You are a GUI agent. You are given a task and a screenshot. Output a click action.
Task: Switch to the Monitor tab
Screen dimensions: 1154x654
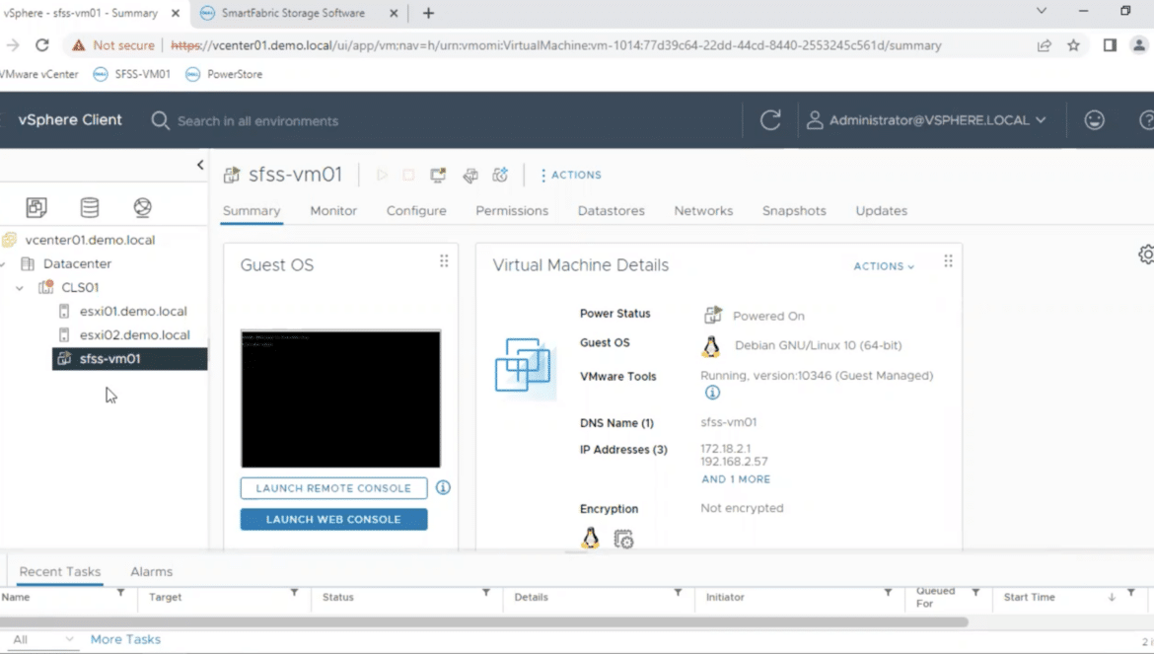click(x=333, y=210)
